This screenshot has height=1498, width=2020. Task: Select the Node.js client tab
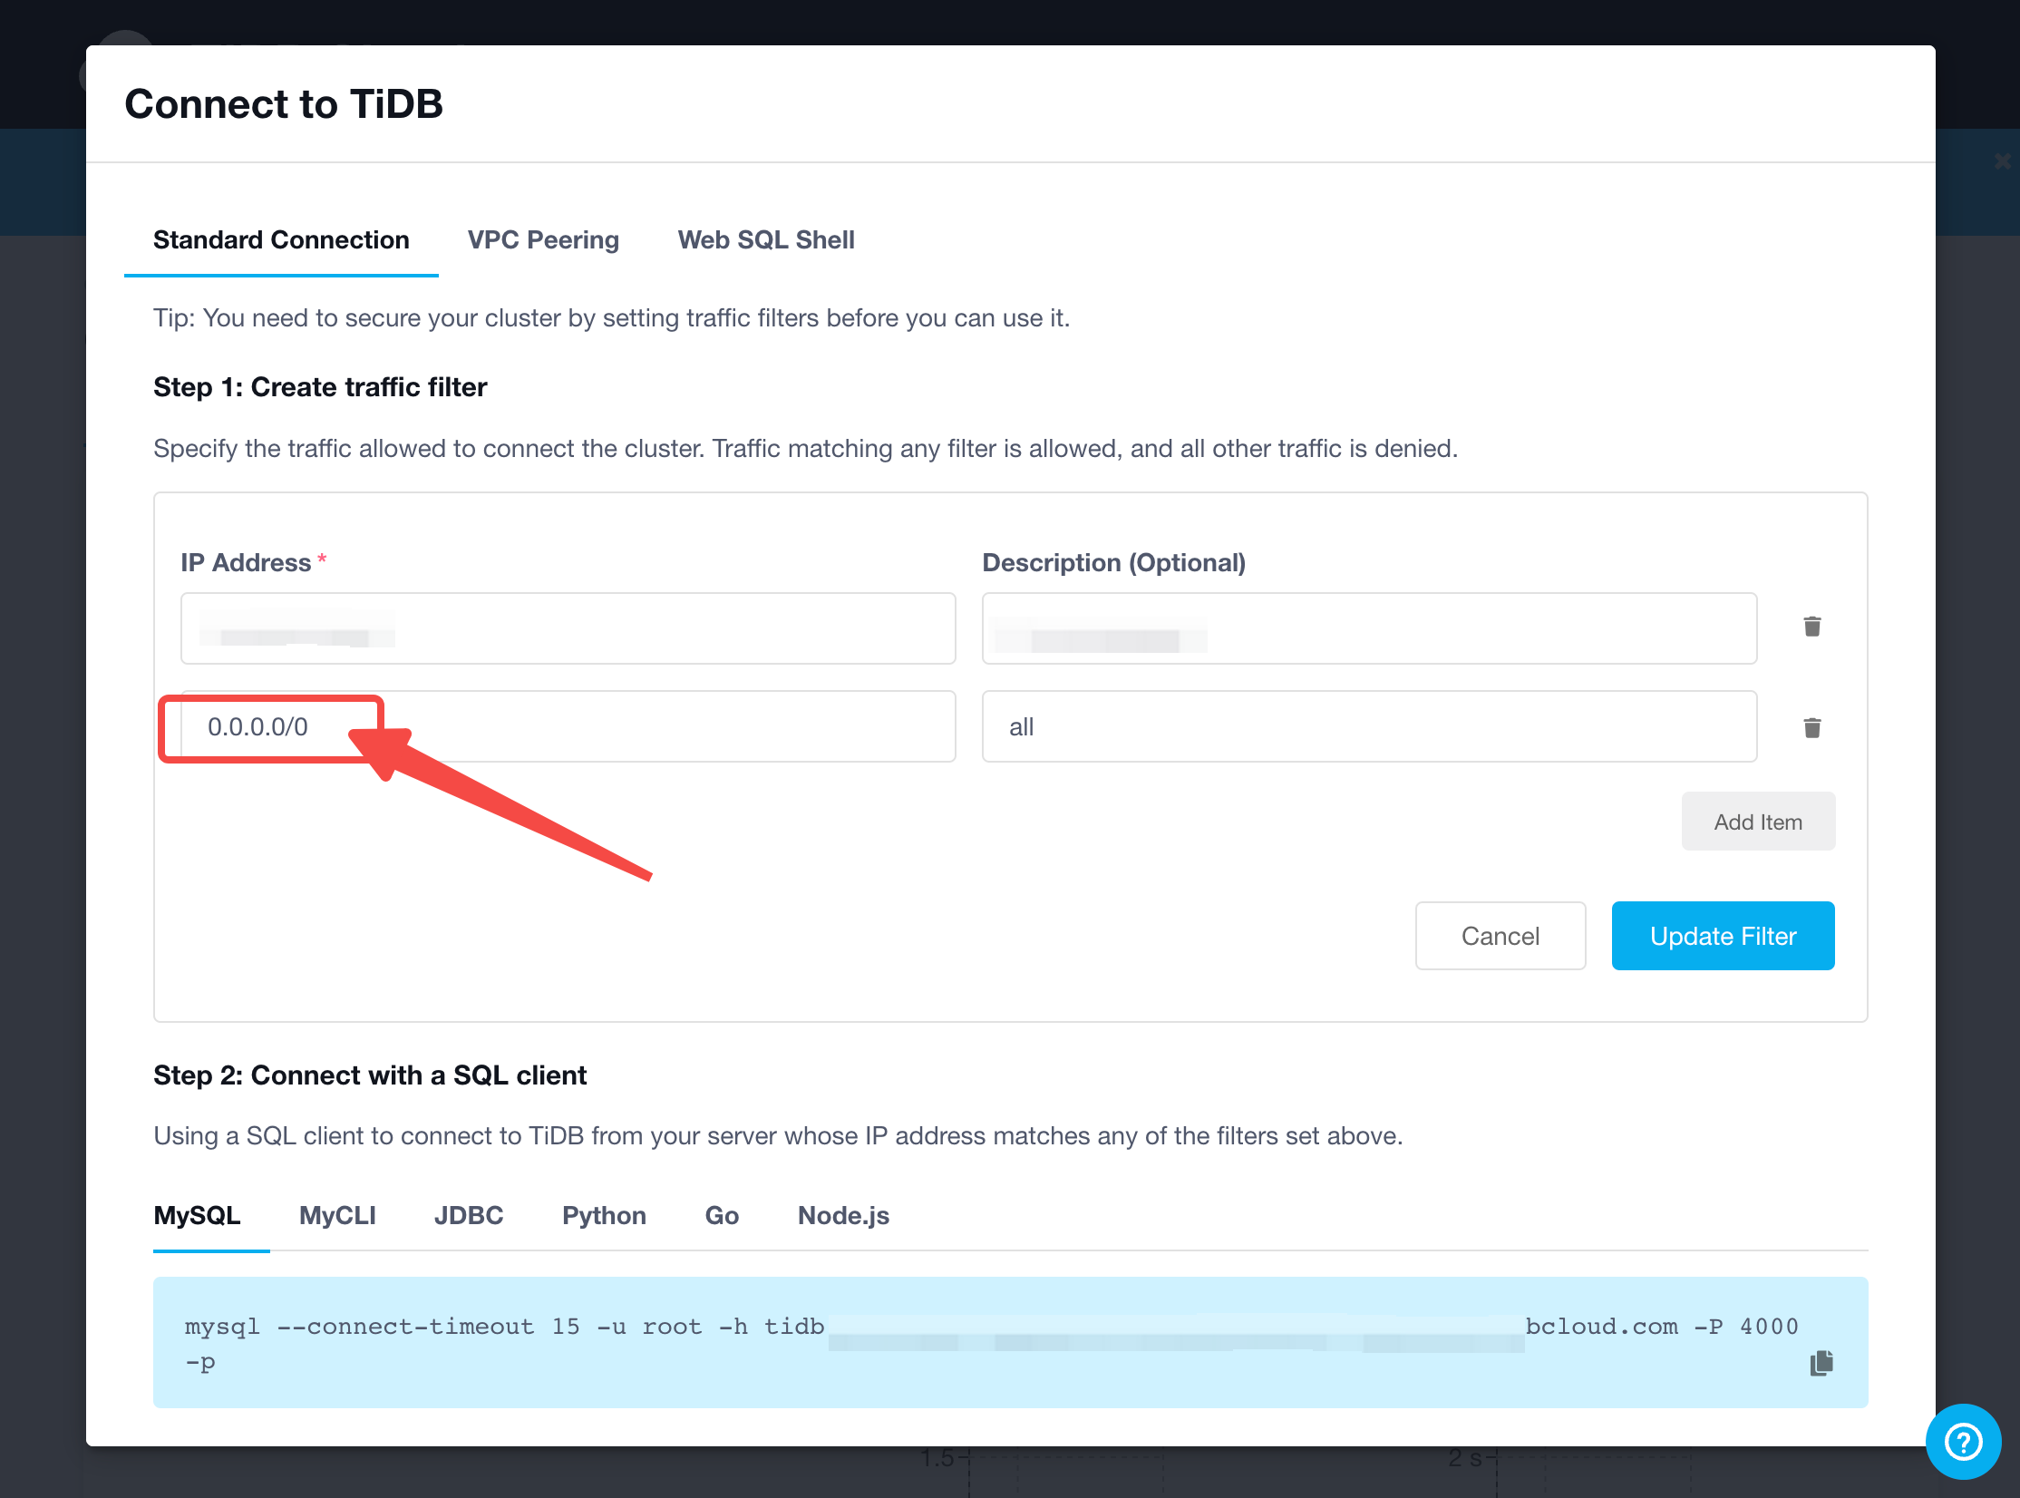click(x=842, y=1216)
